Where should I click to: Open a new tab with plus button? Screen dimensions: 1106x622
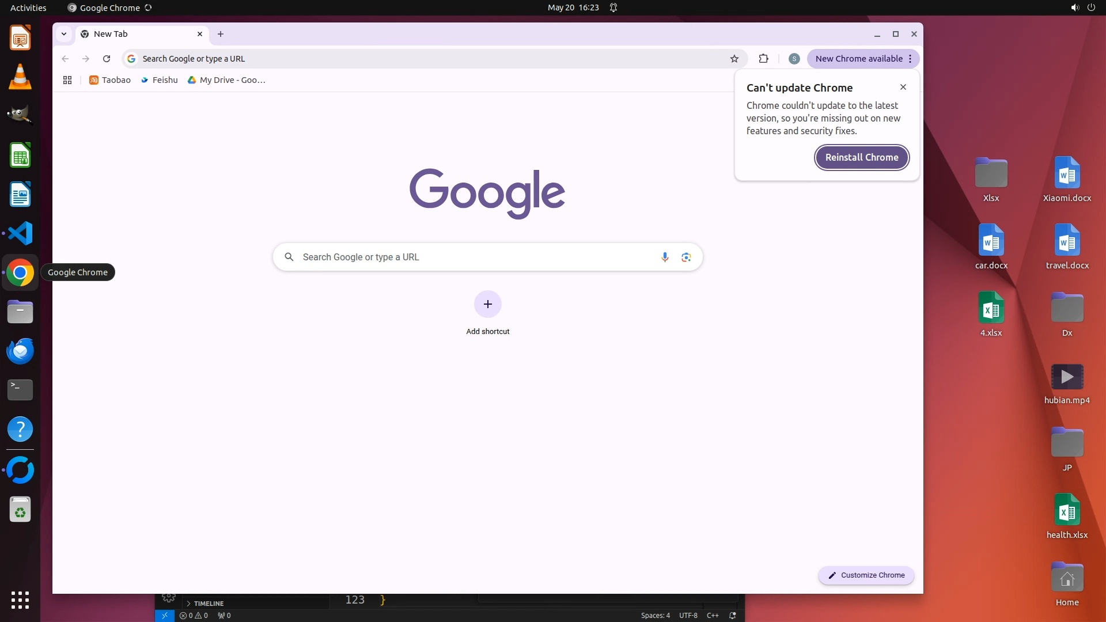pos(221,34)
